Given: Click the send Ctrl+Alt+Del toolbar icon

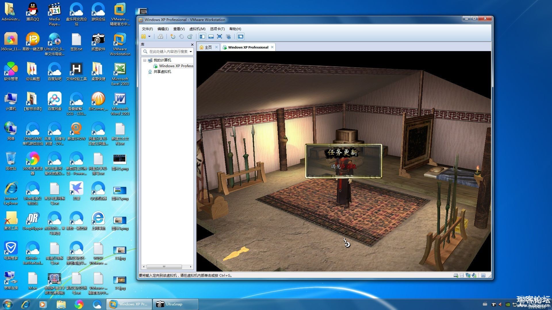Looking at the screenshot, I should (x=160, y=36).
